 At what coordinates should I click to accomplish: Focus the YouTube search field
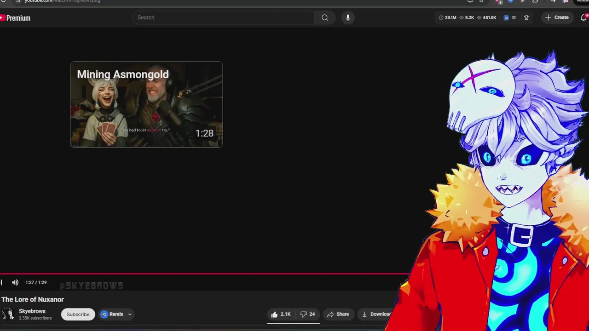pos(223,17)
